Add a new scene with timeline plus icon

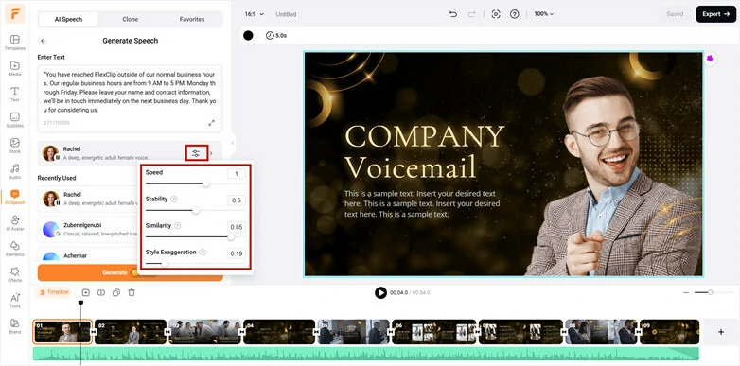(x=85, y=292)
